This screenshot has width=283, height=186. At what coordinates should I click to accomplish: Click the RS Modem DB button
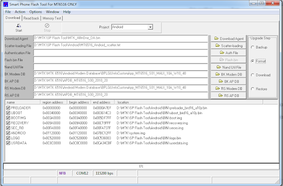click(x=229, y=89)
